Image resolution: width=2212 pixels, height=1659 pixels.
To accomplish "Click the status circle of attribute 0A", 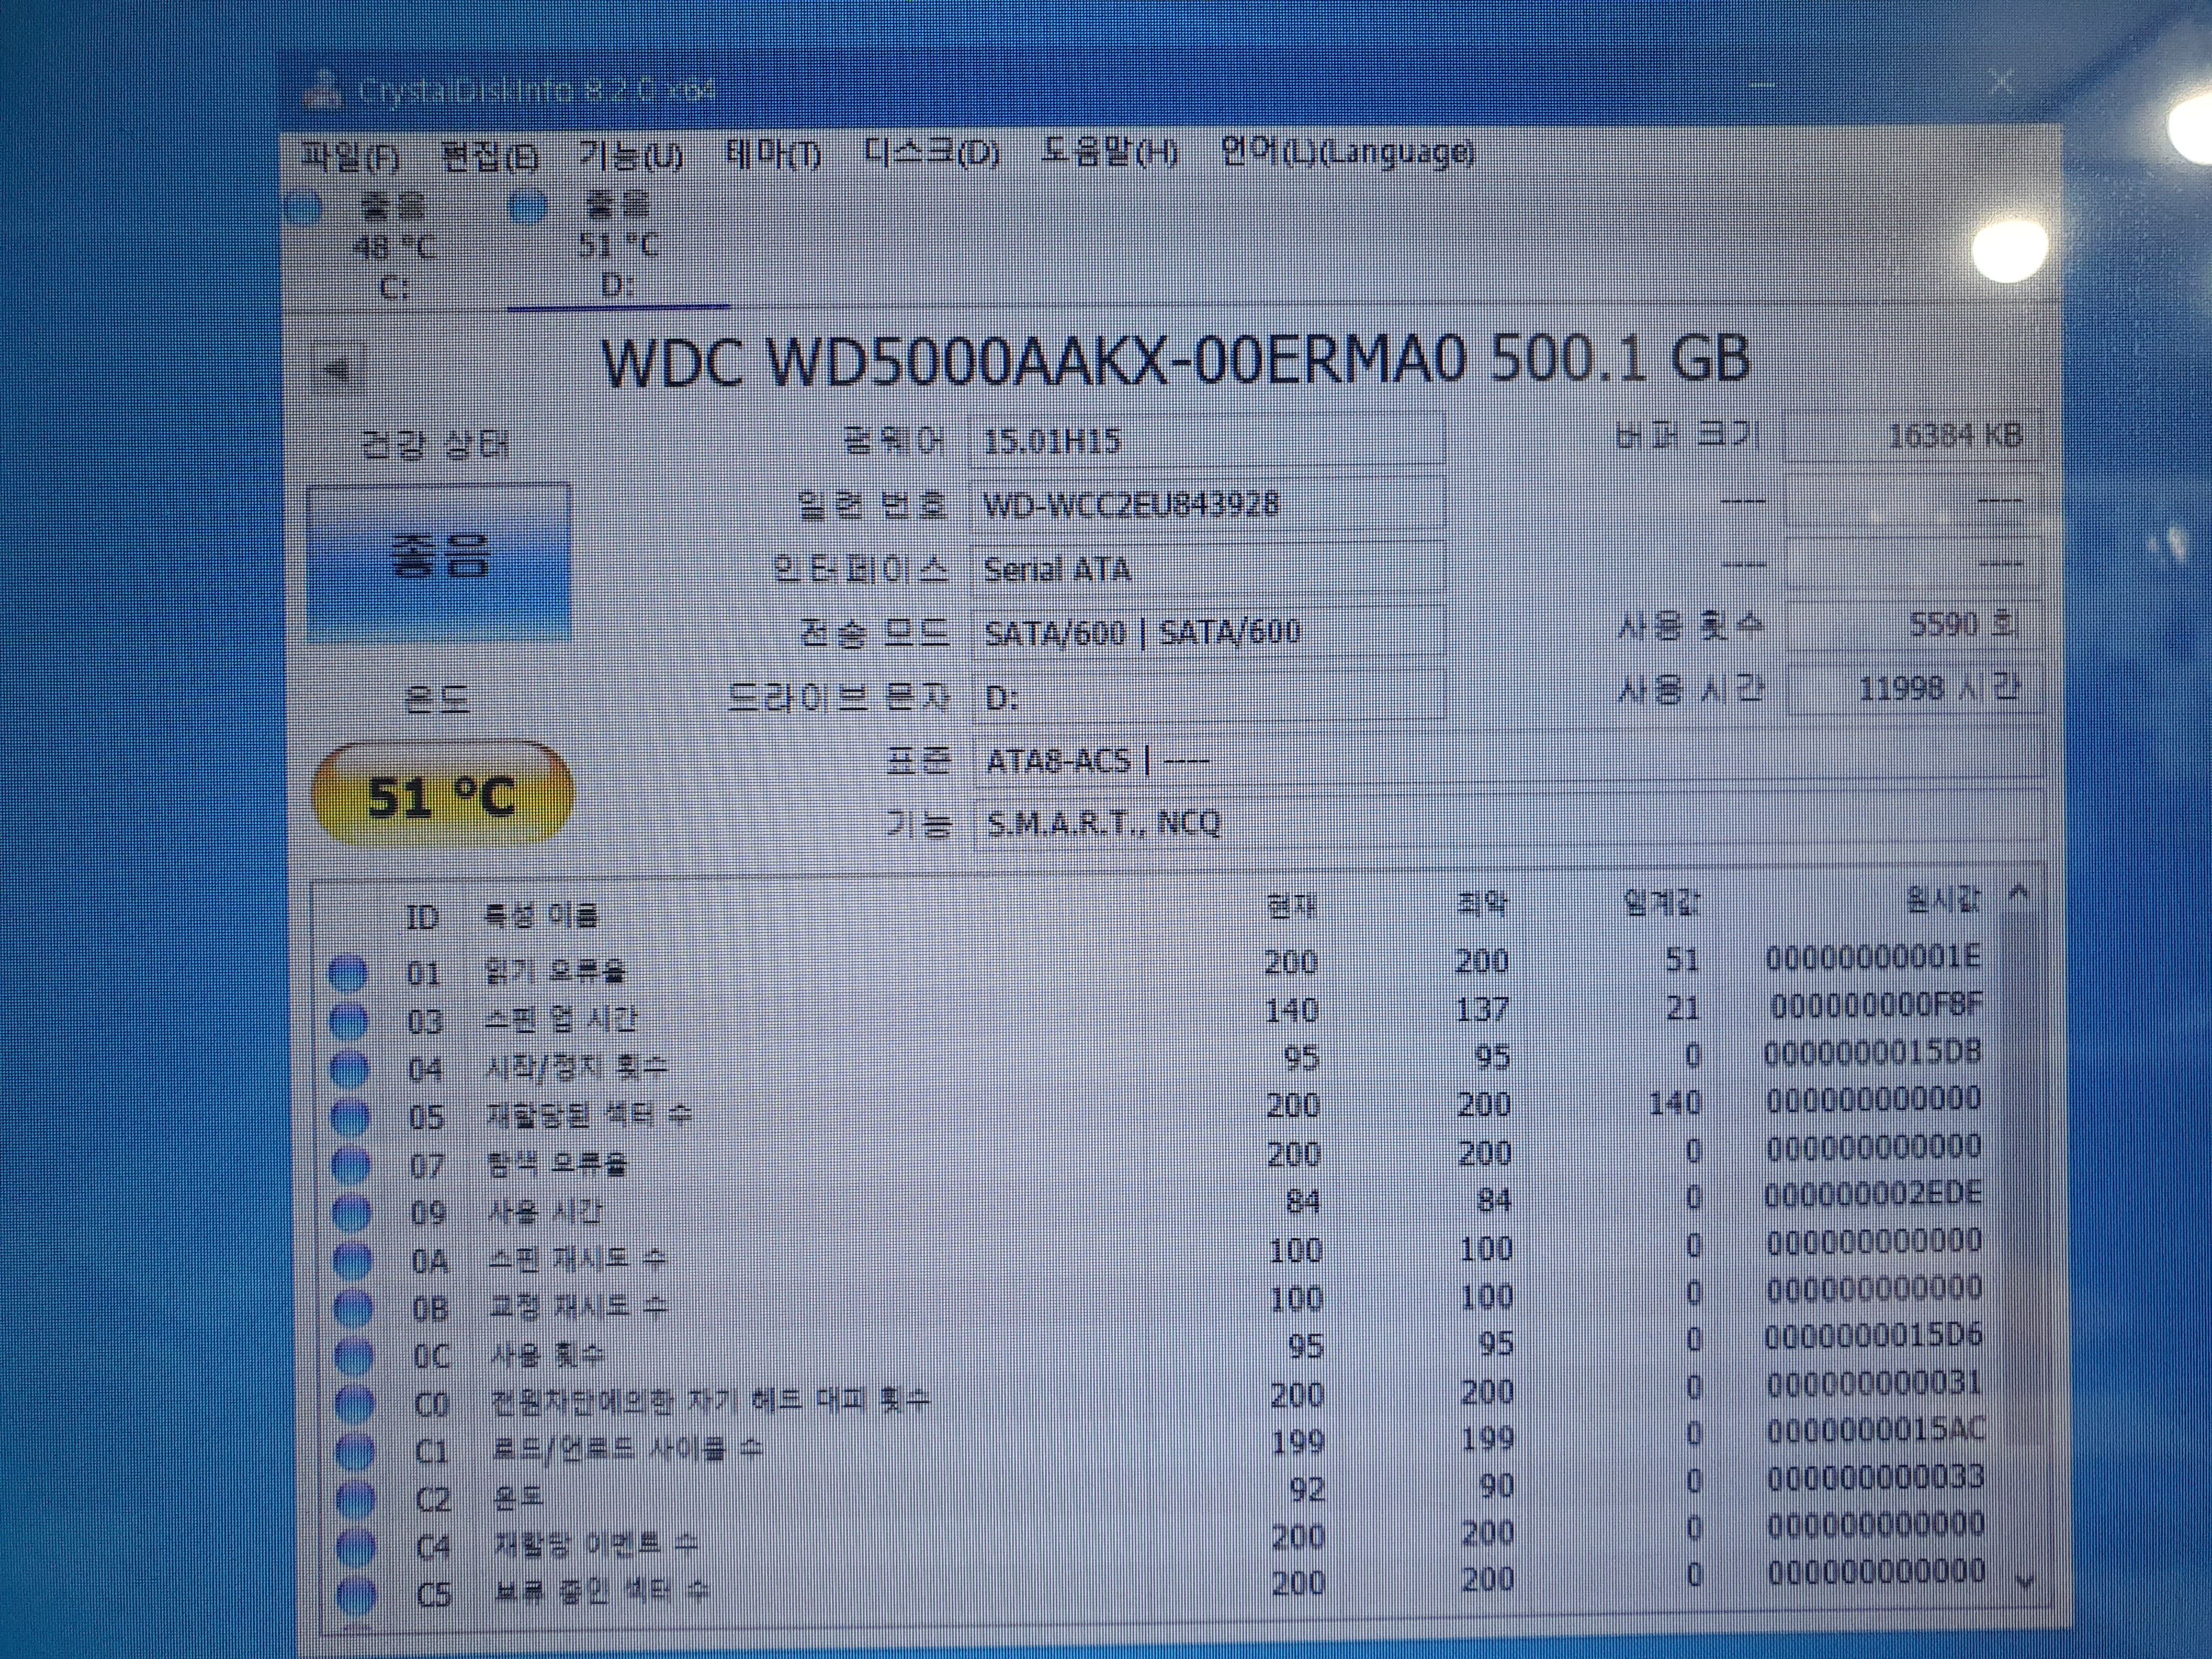I will coord(352,1261).
